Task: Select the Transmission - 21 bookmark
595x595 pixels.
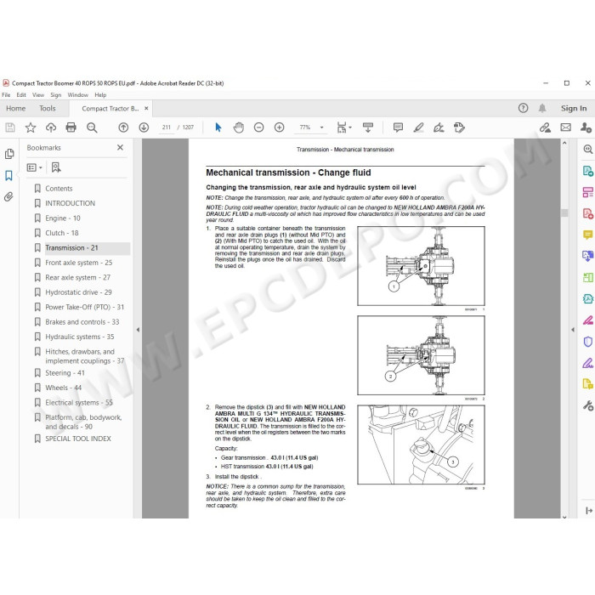Action: (71, 248)
